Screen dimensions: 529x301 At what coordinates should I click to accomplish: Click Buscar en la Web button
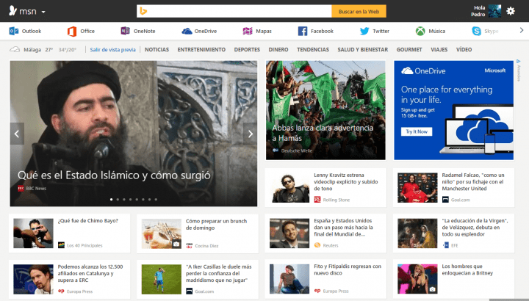(x=359, y=11)
